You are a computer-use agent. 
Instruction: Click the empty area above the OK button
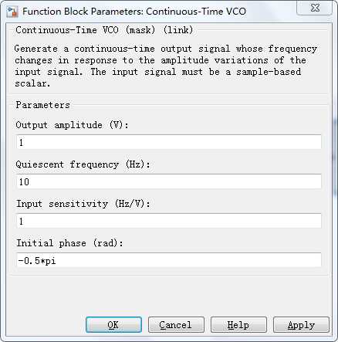[113, 296]
